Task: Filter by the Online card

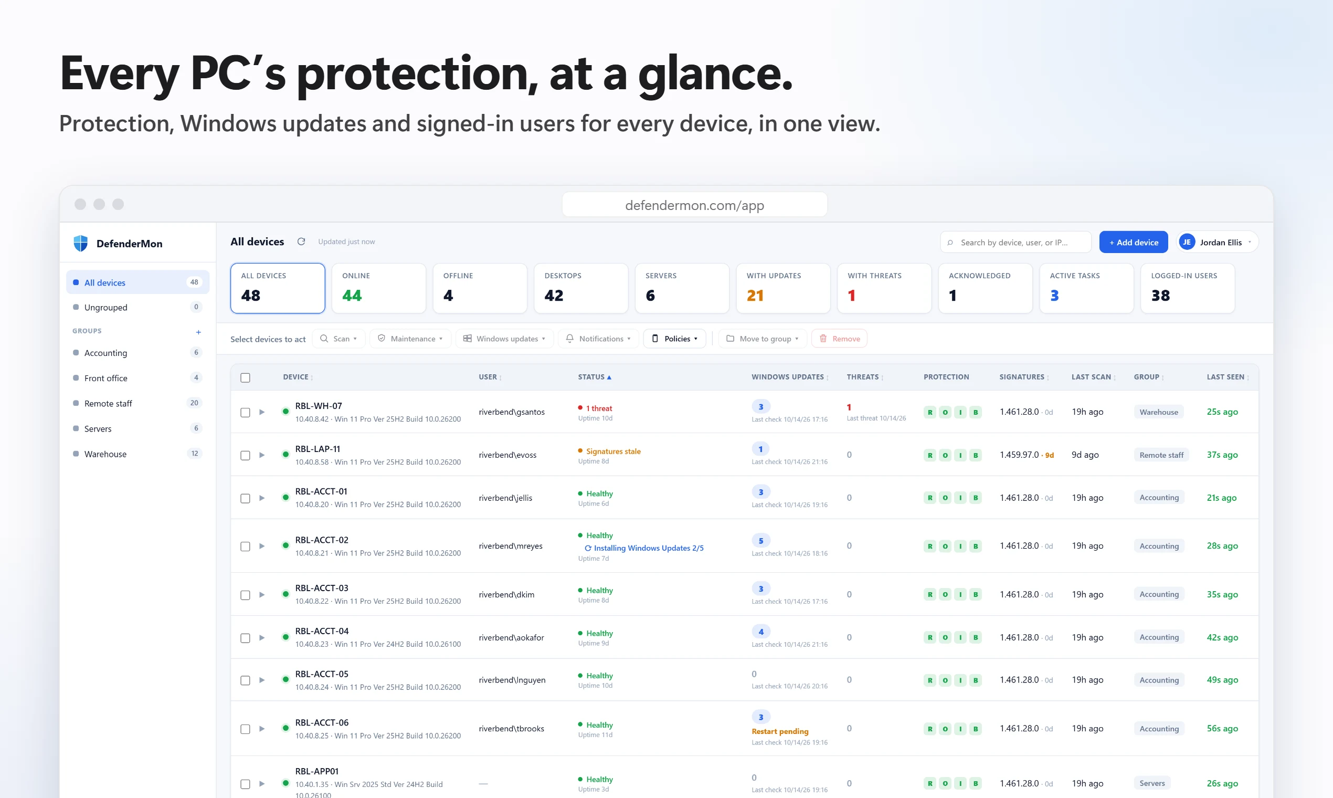Action: tap(379, 288)
